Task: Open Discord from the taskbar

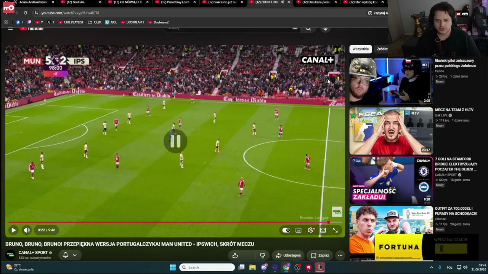Action: point(264,268)
